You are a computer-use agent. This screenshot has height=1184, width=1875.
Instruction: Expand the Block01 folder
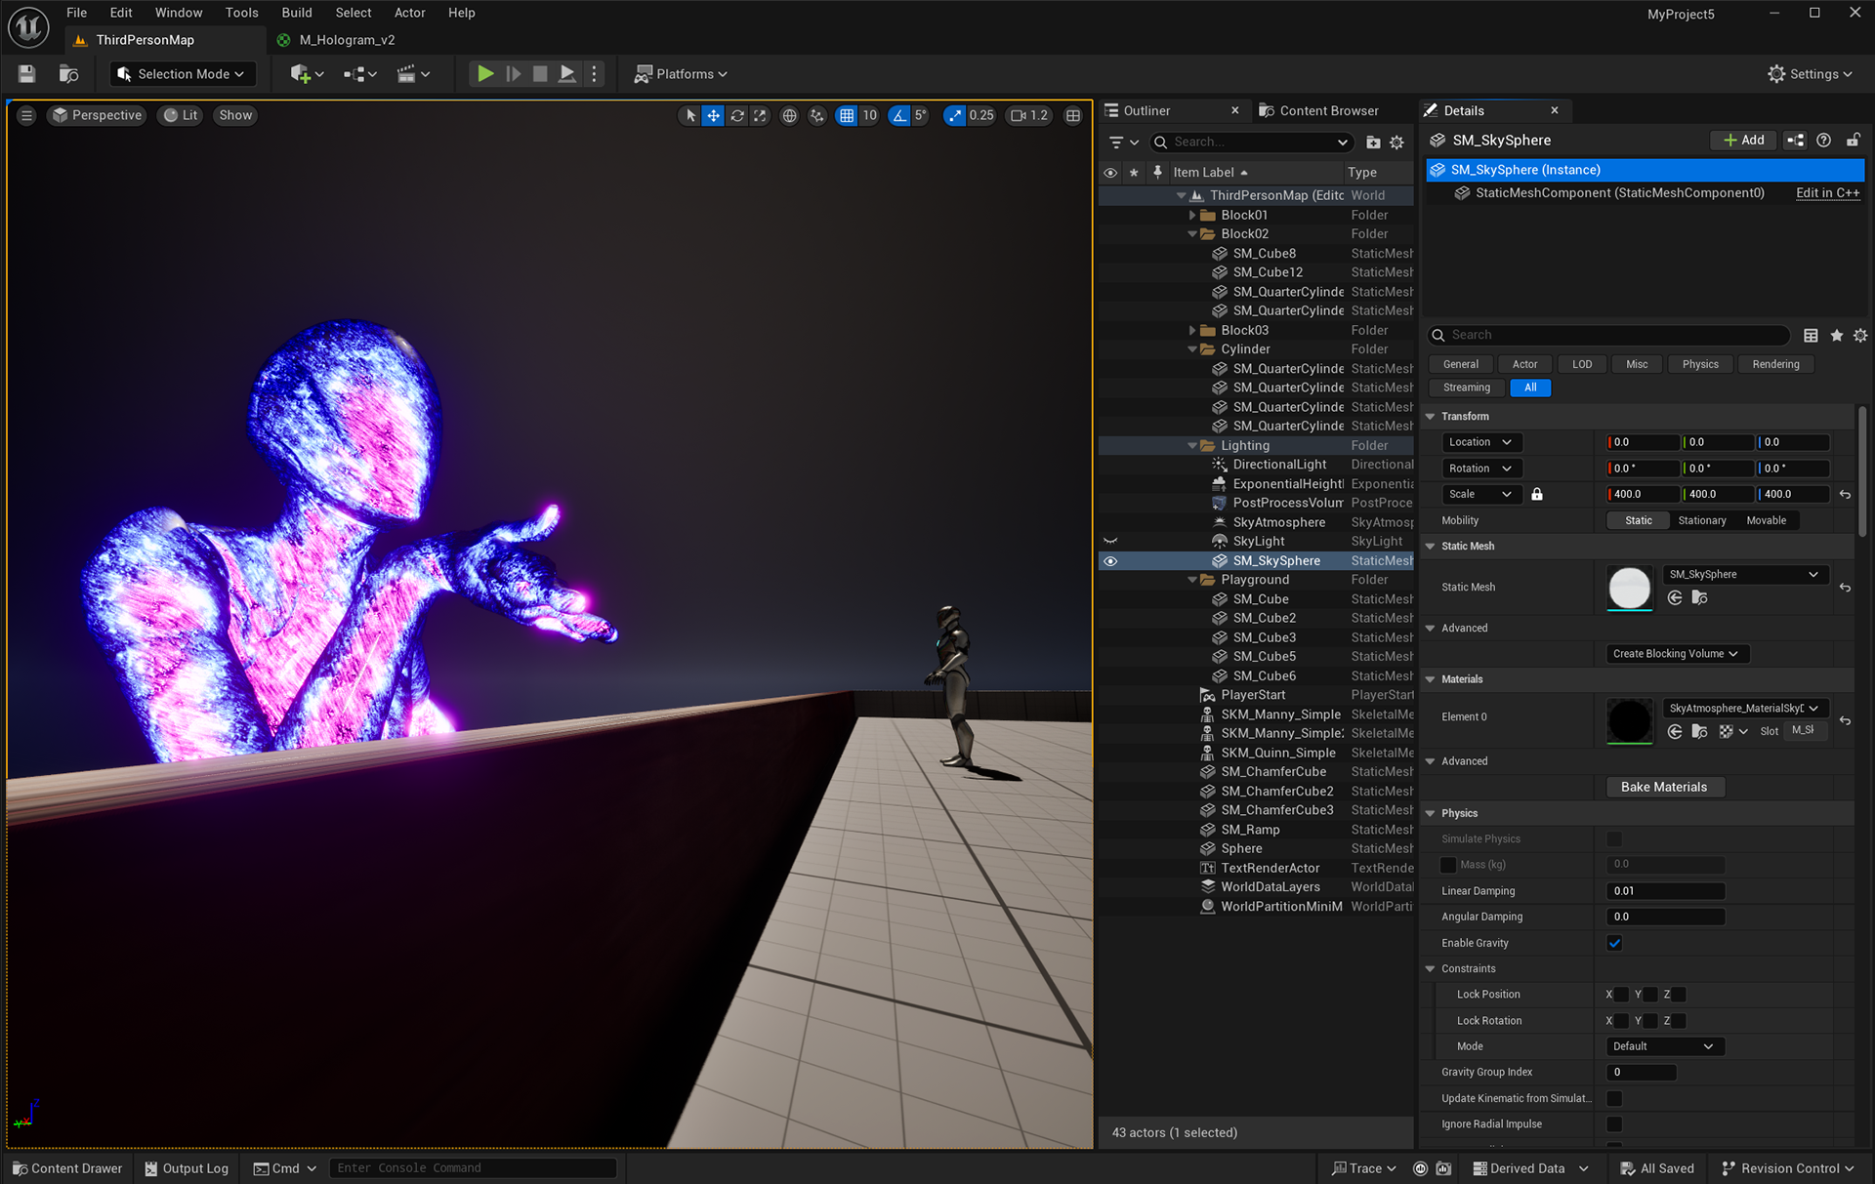1192,215
